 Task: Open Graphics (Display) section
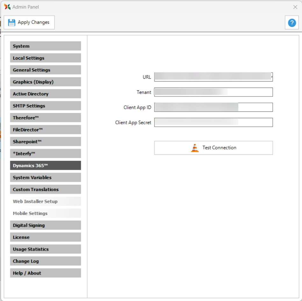45,82
